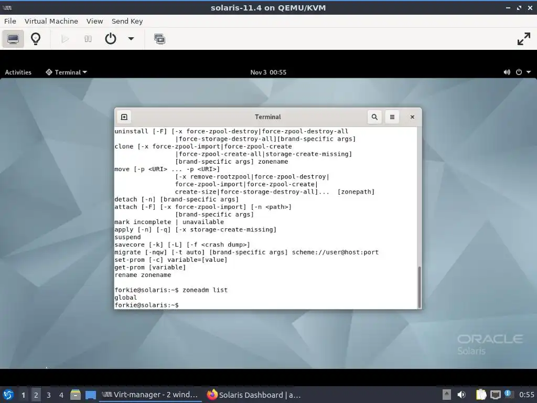Click the Terminal vertical scrollbar thumb

click(x=419, y=287)
